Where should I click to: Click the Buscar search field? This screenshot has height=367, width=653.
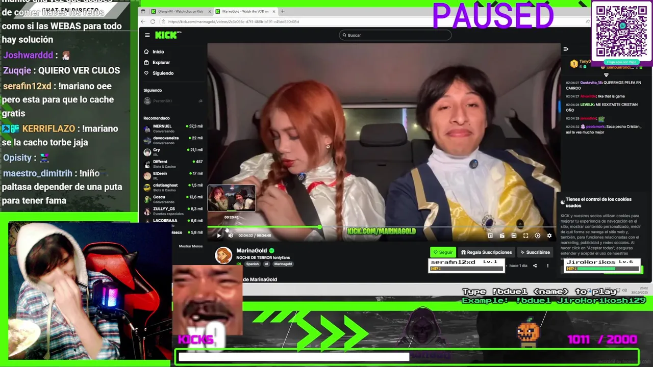coord(395,35)
